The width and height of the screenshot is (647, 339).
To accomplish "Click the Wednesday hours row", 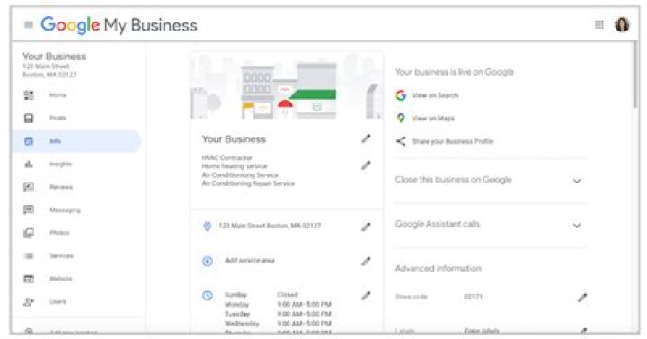I will click(x=278, y=324).
